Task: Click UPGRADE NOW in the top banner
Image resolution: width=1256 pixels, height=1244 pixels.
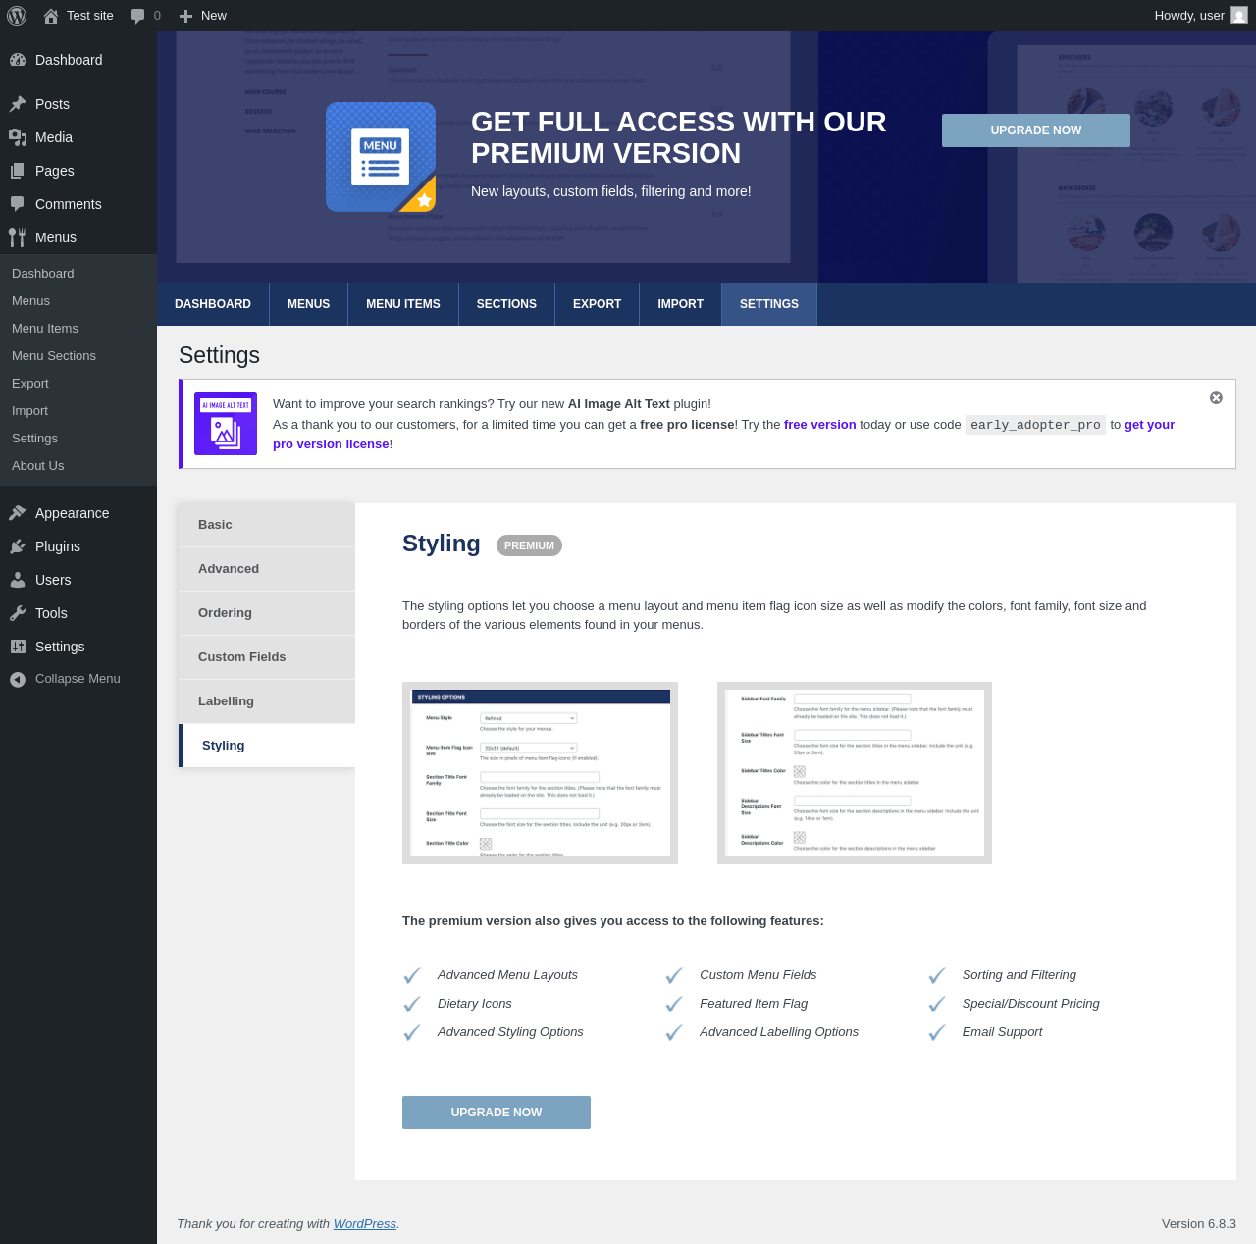Action: pos(1036,130)
